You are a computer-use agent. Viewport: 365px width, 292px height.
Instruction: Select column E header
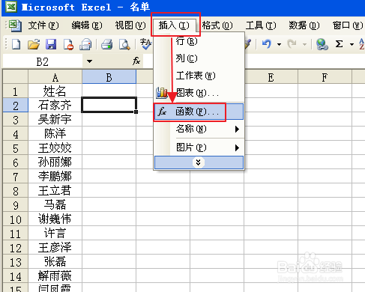pos(271,77)
